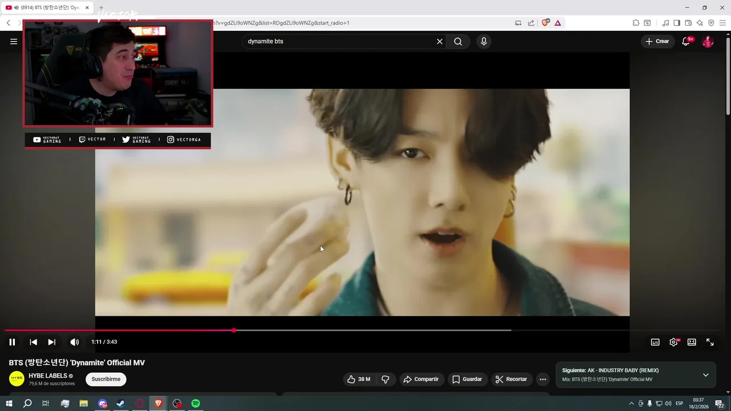Jump ahead in the gray buffered bar
Viewport: 731px width, 411px height.
(x=372, y=330)
